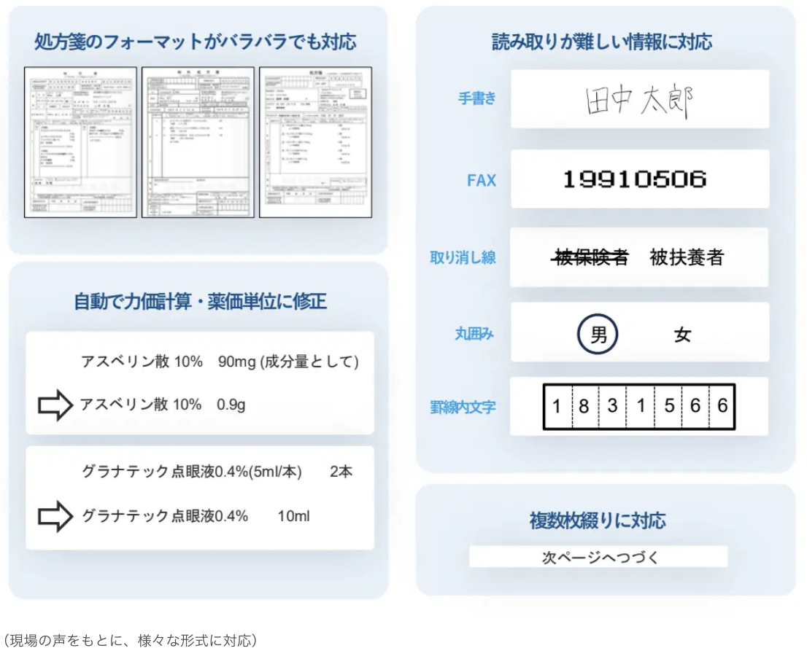Click the グラナテック点眼液 2本 line

[217, 472]
